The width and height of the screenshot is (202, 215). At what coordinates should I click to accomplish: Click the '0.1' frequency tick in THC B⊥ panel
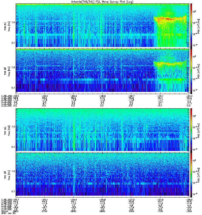(13, 147)
